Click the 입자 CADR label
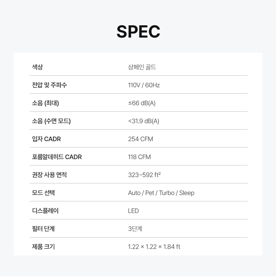The height and width of the screenshot is (278, 276). tap(46, 139)
